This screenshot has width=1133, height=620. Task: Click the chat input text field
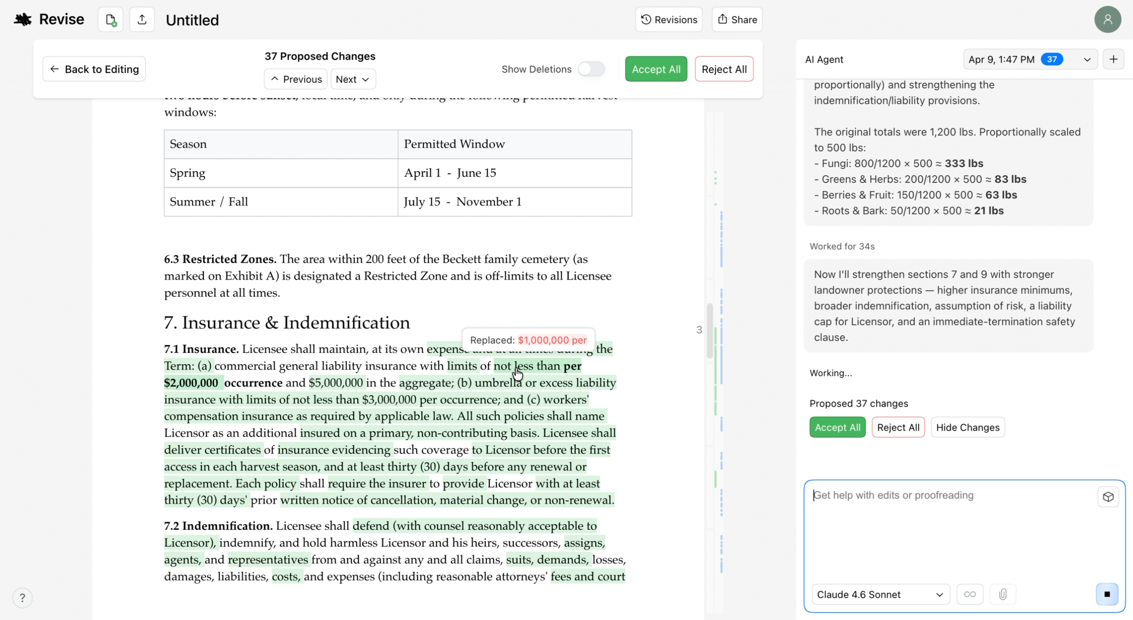tap(951, 529)
